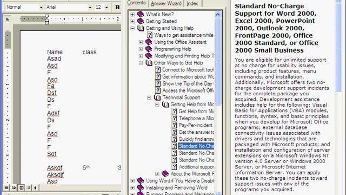This screenshot has width=346, height=195.
Task: Click the Using the Office Assistant book icon
Action: pos(149,42)
